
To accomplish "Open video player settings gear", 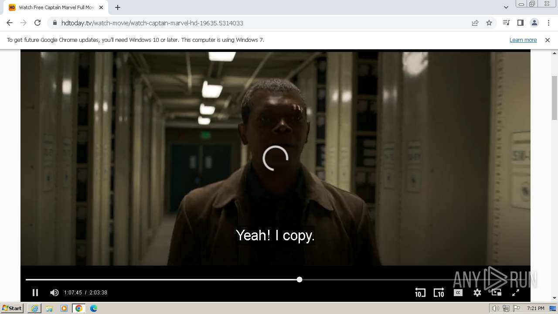I will (x=477, y=293).
